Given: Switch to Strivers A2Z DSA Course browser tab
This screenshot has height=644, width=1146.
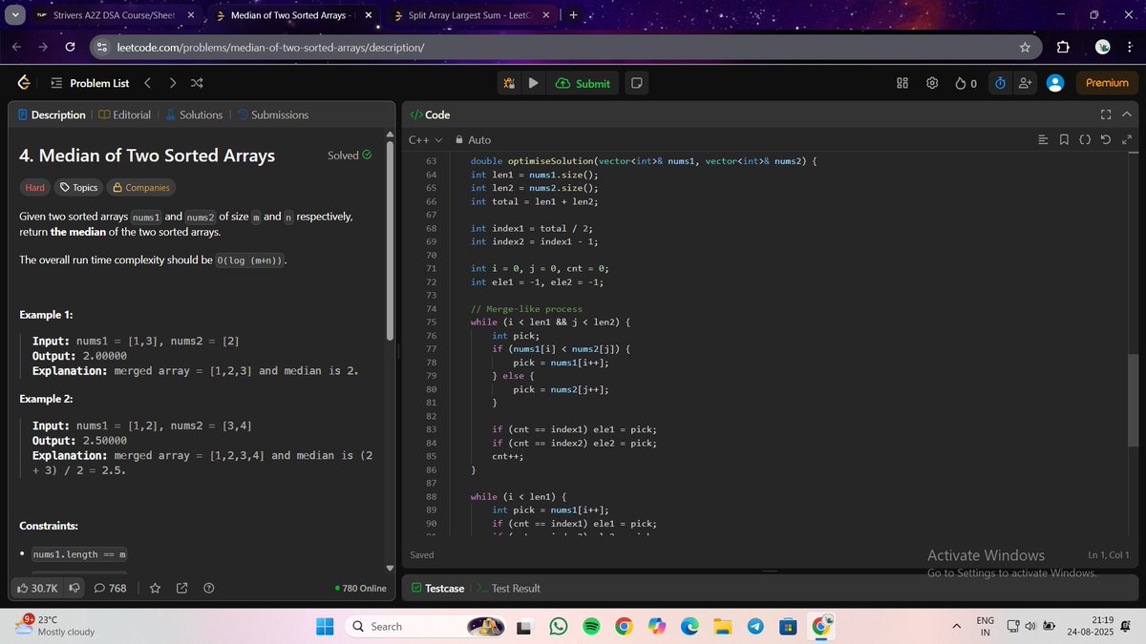Looking at the screenshot, I should click(115, 16).
